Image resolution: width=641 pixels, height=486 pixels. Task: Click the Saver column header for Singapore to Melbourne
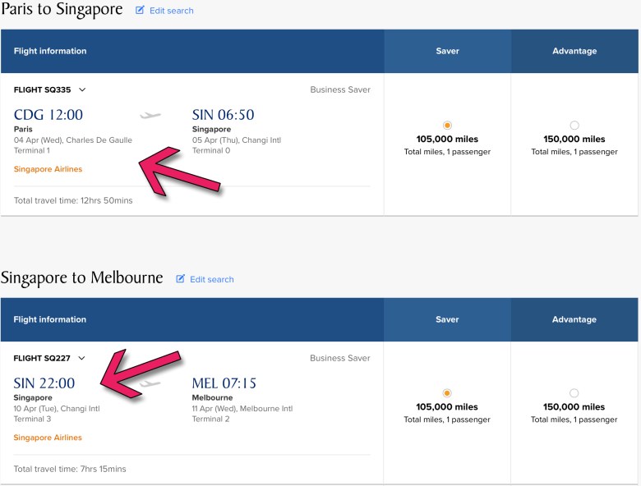coord(447,319)
